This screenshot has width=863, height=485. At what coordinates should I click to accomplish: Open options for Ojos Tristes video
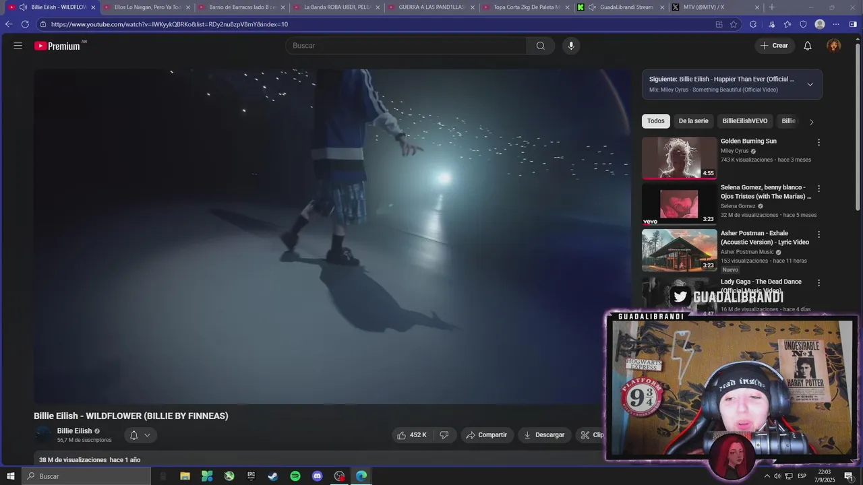[x=819, y=189]
